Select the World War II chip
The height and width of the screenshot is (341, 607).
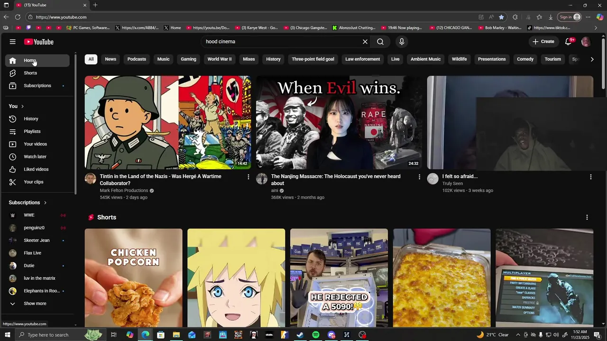point(220,59)
